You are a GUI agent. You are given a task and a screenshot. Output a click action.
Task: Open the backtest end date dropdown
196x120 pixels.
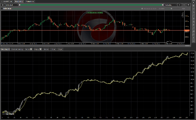coord(171,5)
